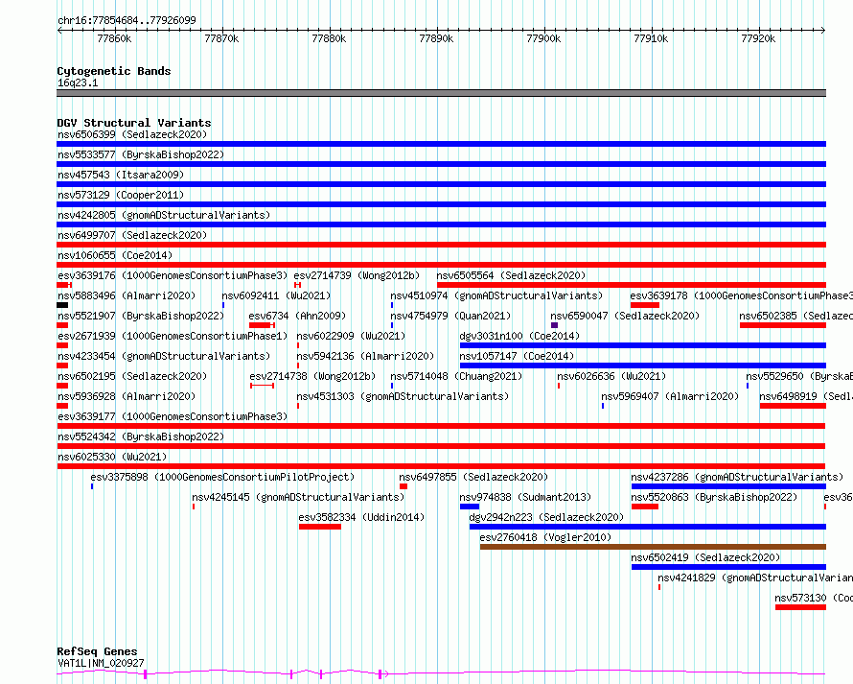Click red bar under esv6734
This screenshot has height=684, width=853.
262,325
